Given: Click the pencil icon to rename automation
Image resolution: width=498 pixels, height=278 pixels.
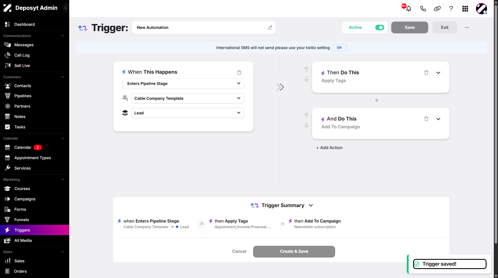Looking at the screenshot, I should 270,27.
